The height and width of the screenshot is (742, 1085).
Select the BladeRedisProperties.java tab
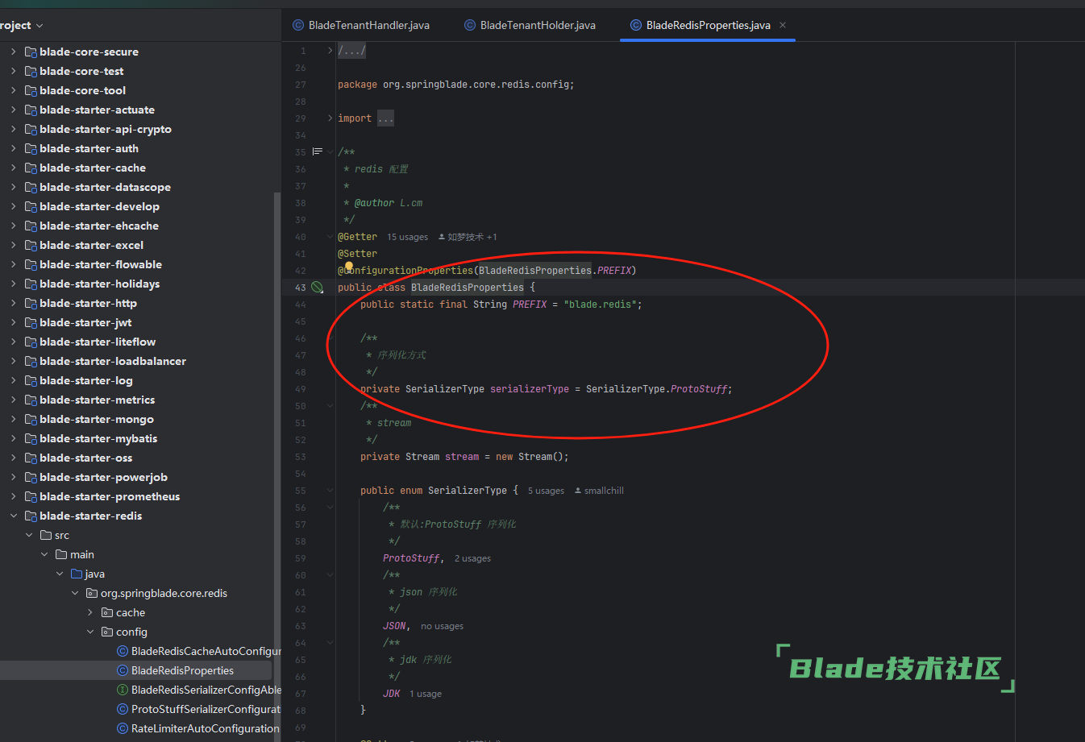tap(708, 25)
